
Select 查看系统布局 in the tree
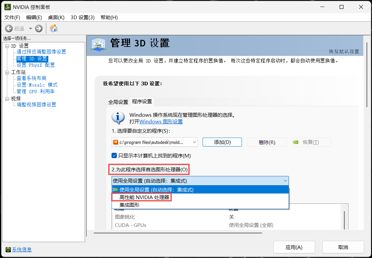click(31, 78)
